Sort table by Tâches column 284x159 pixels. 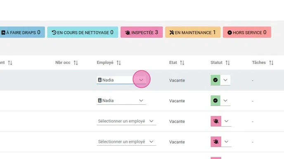pos(271,63)
